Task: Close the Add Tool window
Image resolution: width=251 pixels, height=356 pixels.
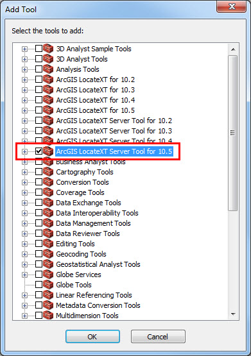Action: [232, 6]
